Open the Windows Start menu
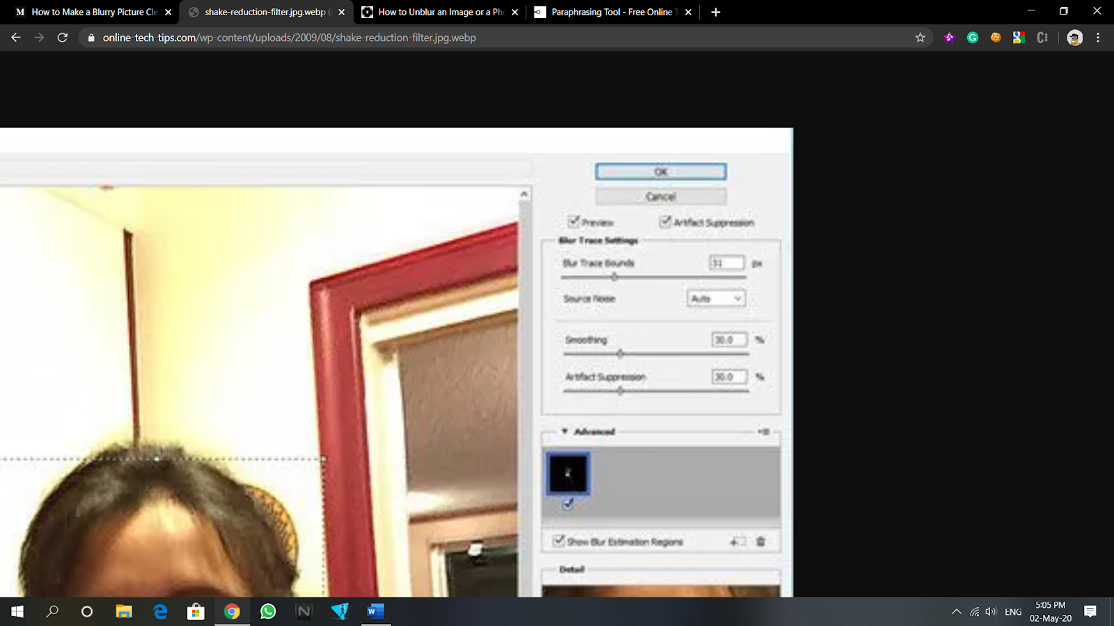Viewport: 1114px width, 626px height. pos(17,611)
